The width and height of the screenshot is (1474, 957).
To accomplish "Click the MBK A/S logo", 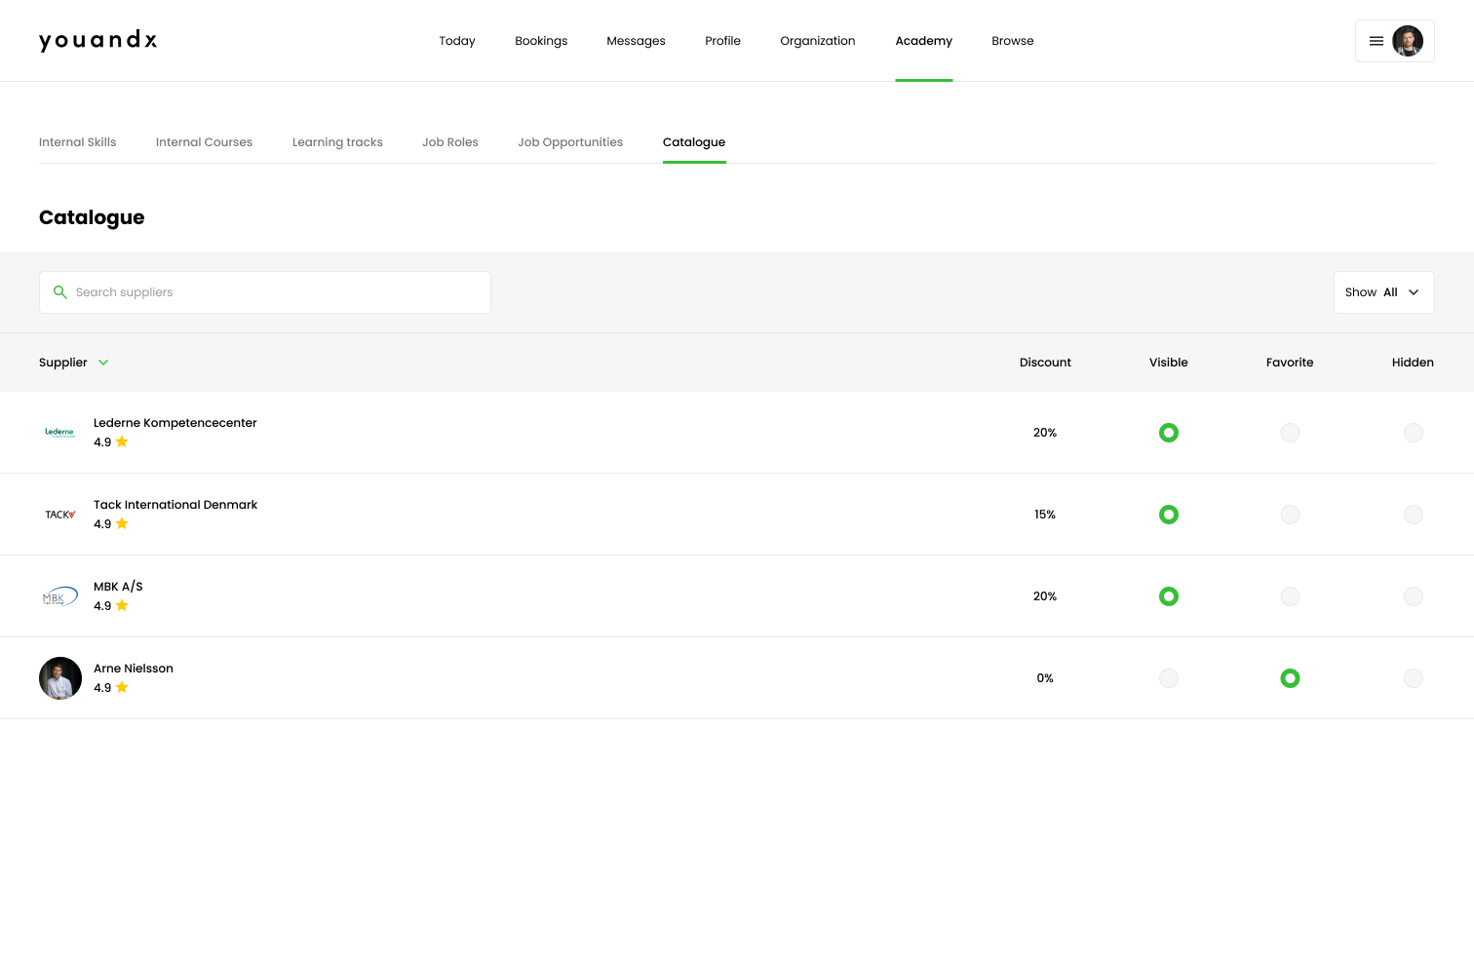I will coord(60,596).
